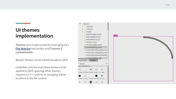Click the file tree vertical scrollbar
The width and height of the screenshot is (176, 99).
point(108,26)
